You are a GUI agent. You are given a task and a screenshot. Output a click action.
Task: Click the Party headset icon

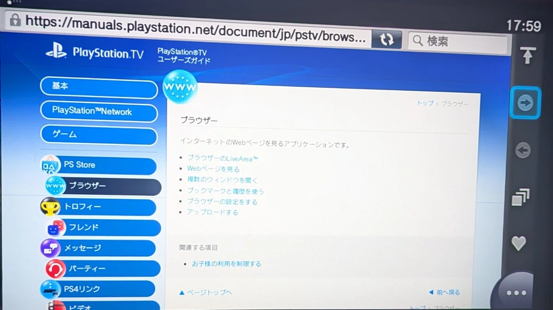coord(55,269)
